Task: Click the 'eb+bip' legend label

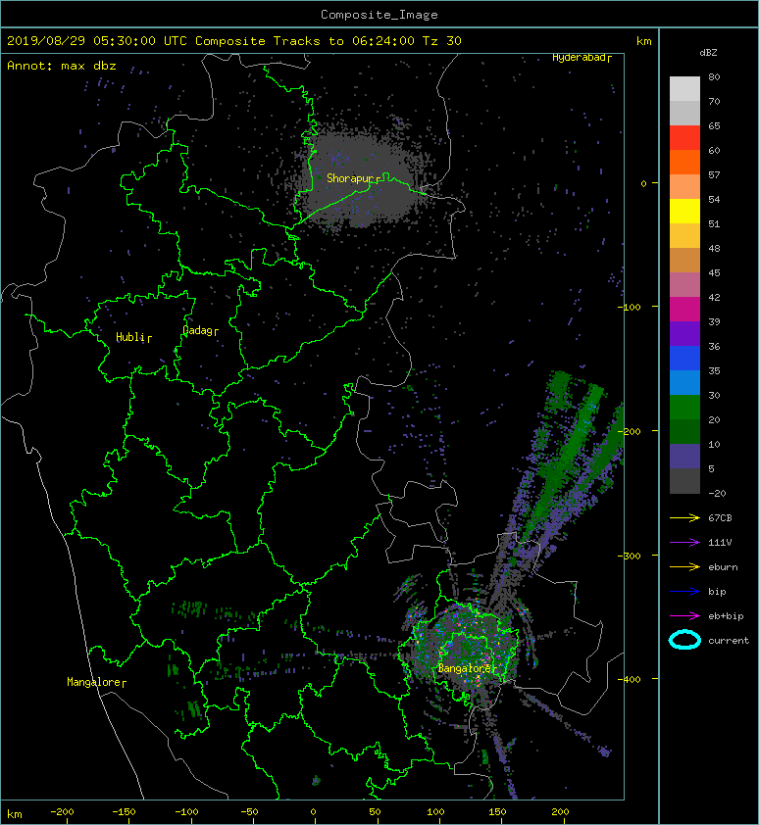Action: (727, 616)
